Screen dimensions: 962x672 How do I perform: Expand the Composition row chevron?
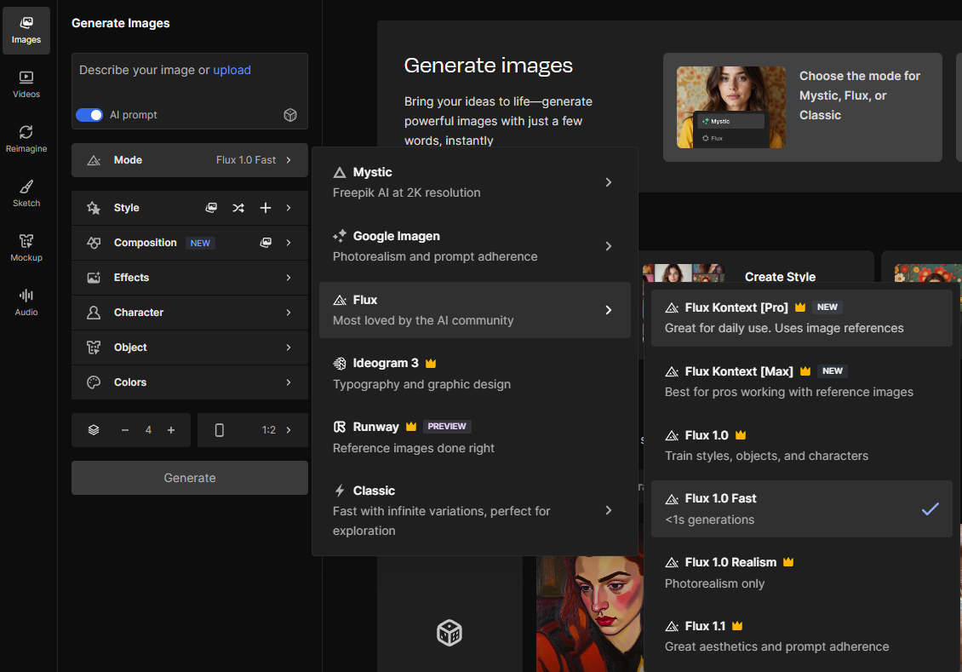pos(289,243)
